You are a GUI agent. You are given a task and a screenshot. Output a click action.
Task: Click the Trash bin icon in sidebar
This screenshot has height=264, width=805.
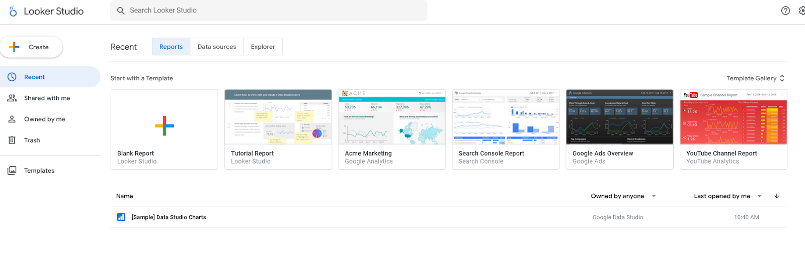12,140
